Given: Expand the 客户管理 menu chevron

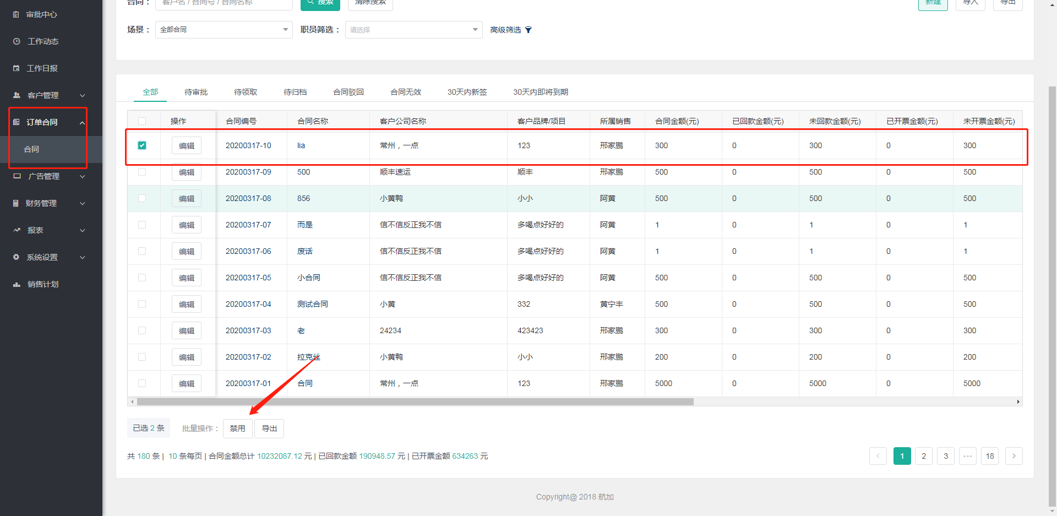Looking at the screenshot, I should click(x=83, y=95).
